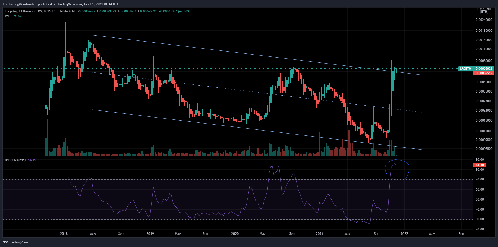Click the 2020 label on the time axis
This screenshot has width=498, height=247.
click(x=235, y=234)
